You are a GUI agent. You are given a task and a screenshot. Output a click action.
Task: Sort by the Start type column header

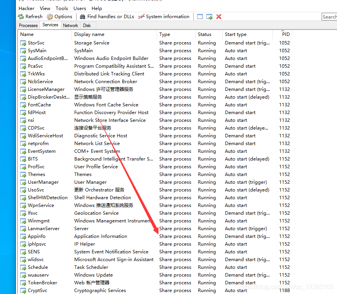(x=247, y=34)
